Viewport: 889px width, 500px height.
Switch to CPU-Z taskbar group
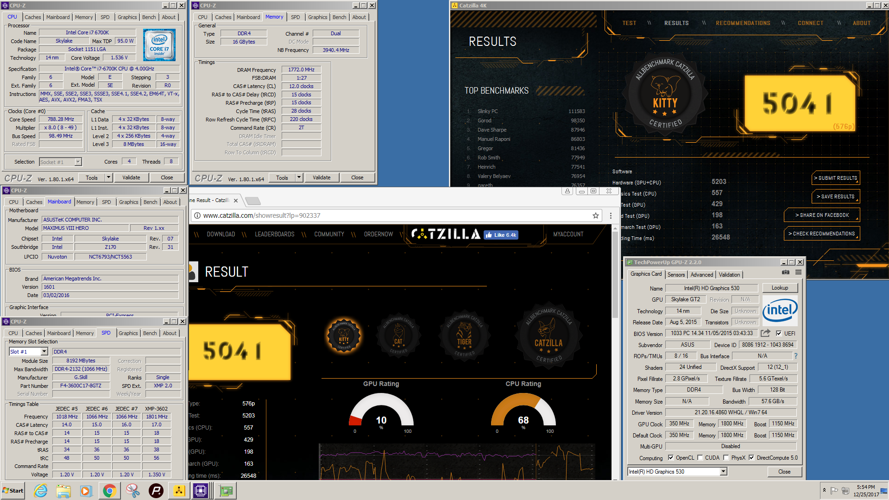pos(202,491)
